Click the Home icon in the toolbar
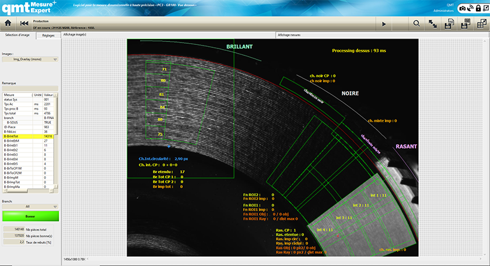The height and width of the screenshot is (266, 490). pos(8,23)
